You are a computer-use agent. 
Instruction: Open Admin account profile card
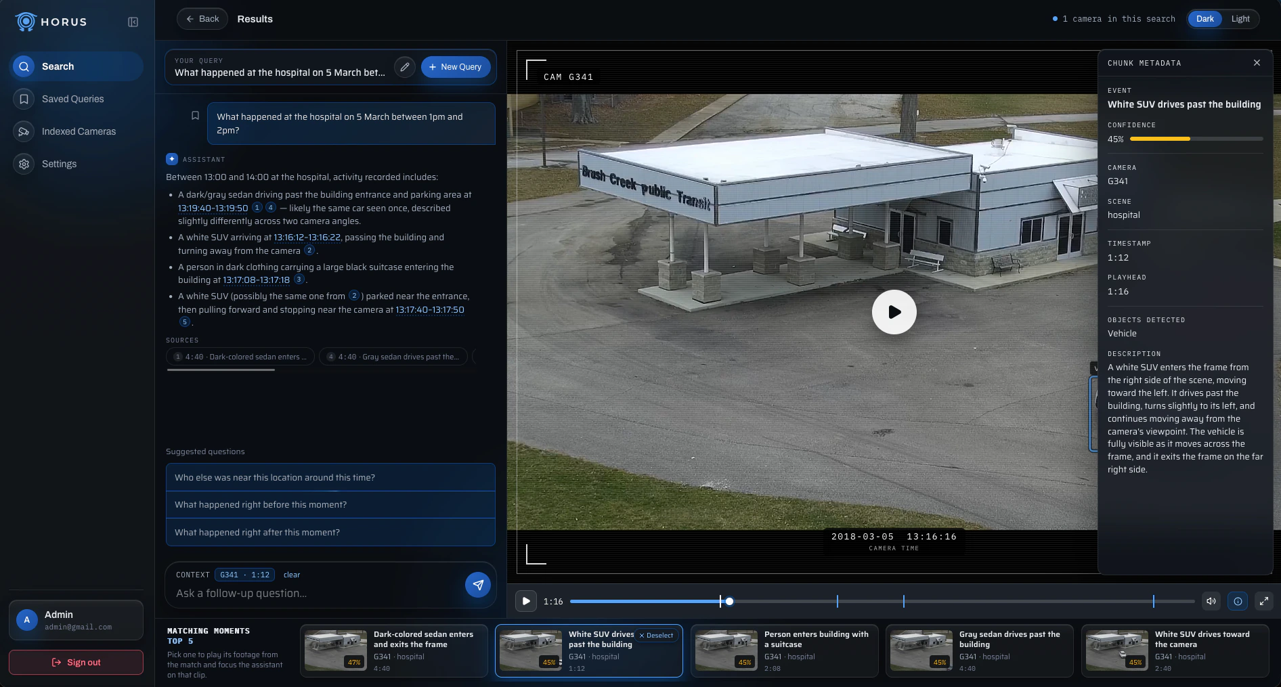tap(76, 620)
